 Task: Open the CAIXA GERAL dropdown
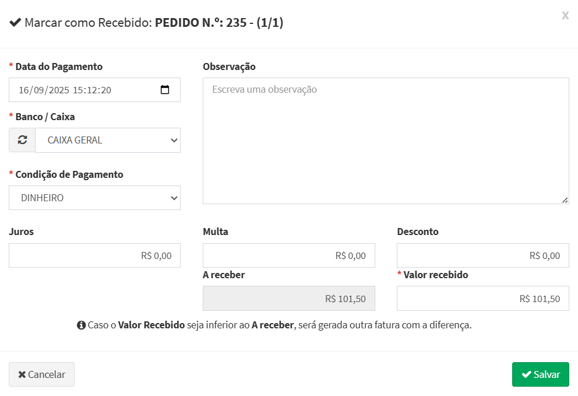pyautogui.click(x=108, y=140)
